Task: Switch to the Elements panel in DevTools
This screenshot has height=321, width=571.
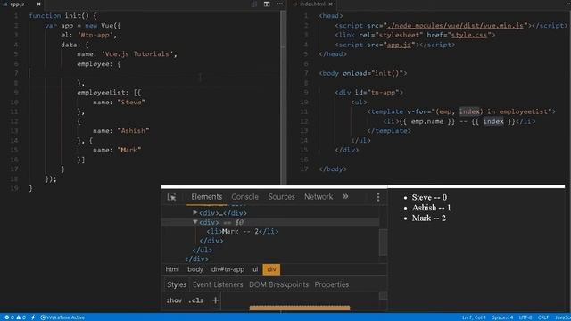Action: click(x=206, y=197)
